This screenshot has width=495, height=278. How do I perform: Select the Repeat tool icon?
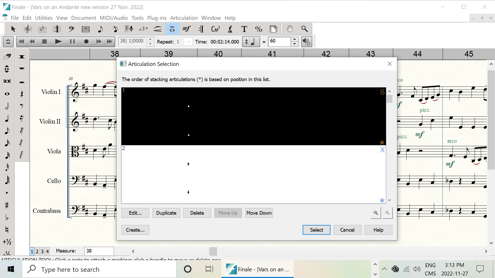pos(201,29)
